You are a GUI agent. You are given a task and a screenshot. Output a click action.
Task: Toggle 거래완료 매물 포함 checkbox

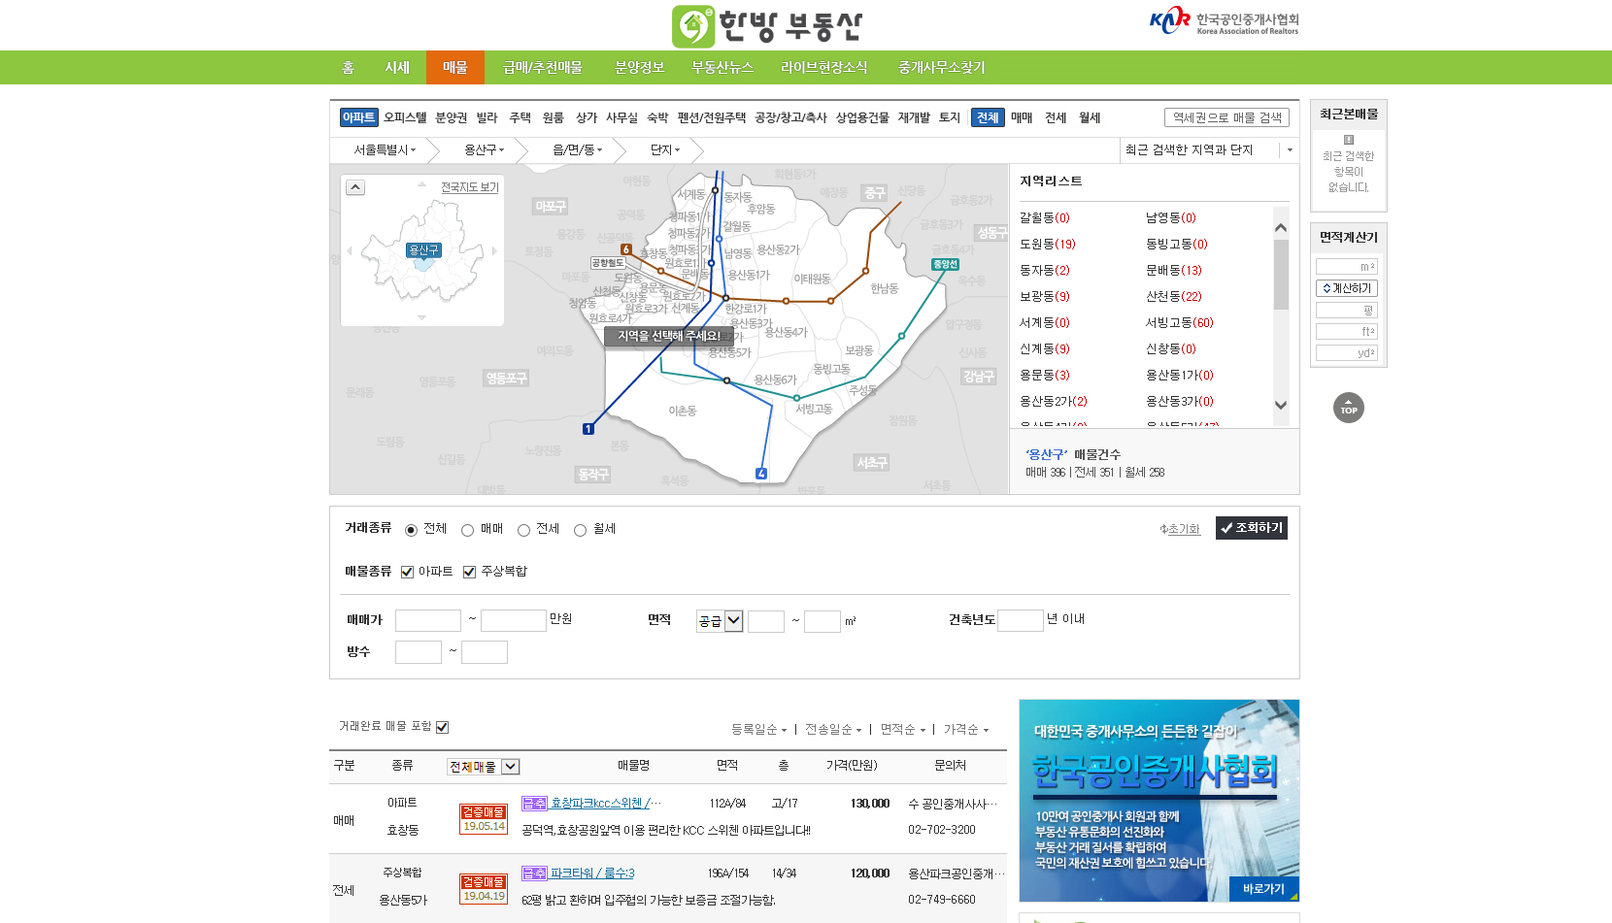click(442, 727)
